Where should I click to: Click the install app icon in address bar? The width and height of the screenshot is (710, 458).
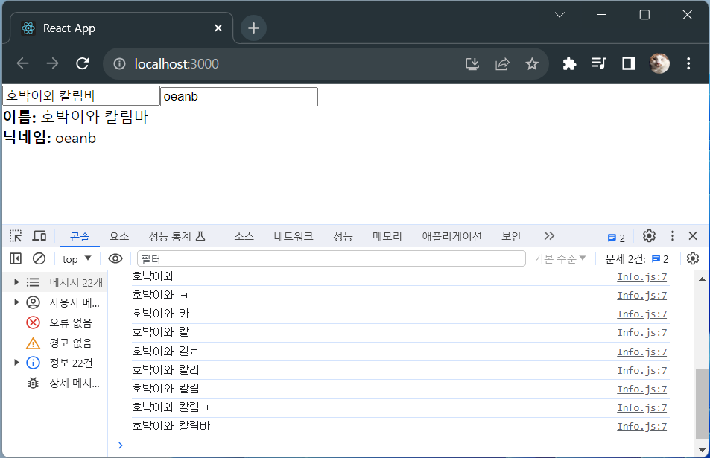[x=472, y=64]
